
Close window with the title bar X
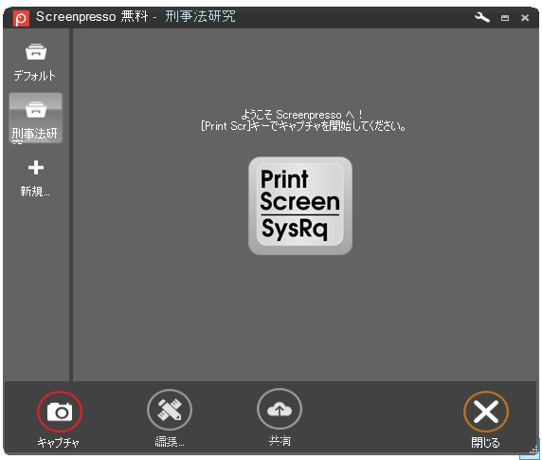click(x=525, y=18)
